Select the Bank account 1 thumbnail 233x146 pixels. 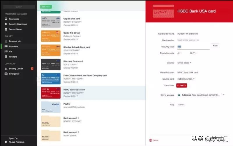tap(51, 121)
